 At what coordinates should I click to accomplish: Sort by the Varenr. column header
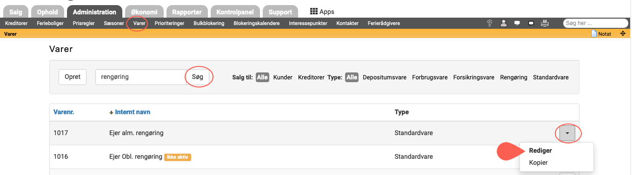pos(64,112)
